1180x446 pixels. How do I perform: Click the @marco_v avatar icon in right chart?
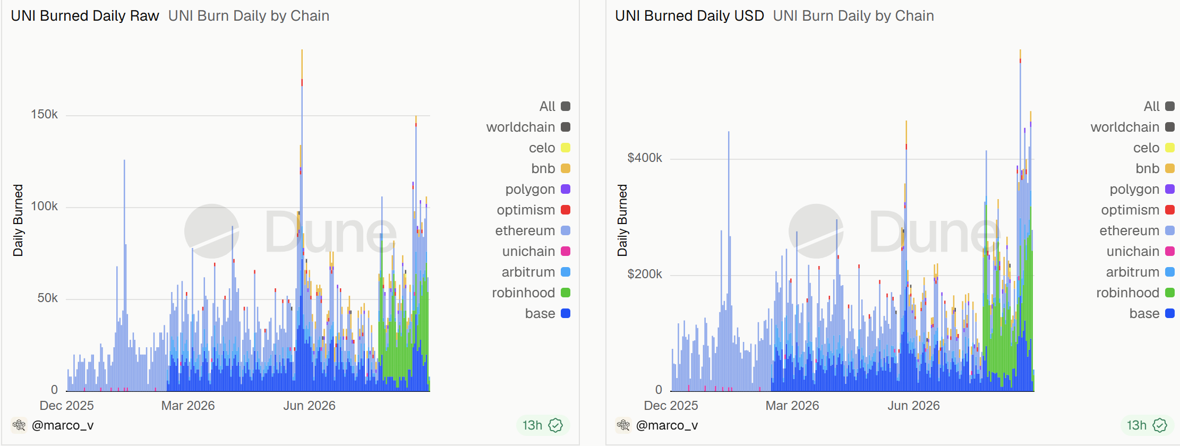(623, 425)
